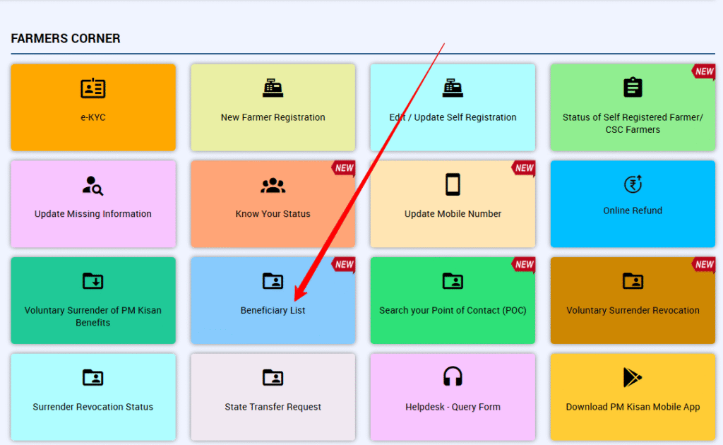Select the Voluntary Surrender Revocation tile
723x445 pixels.
[633, 310]
